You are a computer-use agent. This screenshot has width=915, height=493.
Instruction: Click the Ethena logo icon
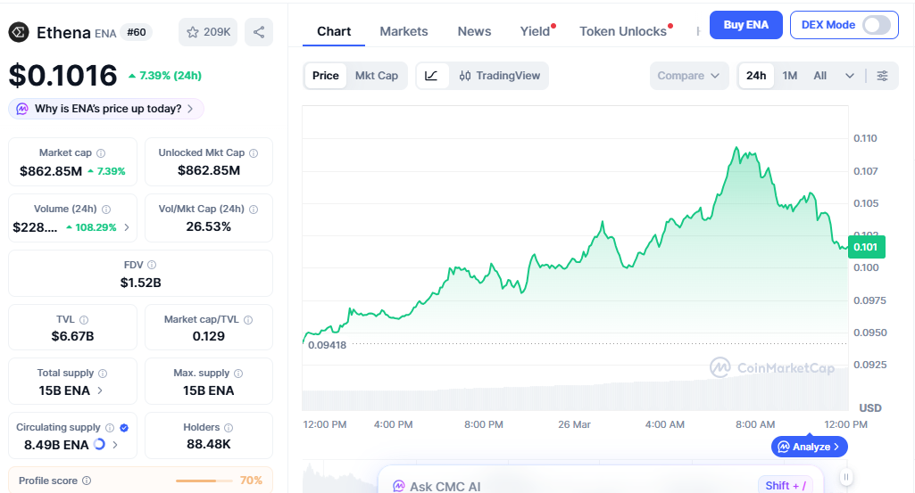(19, 32)
